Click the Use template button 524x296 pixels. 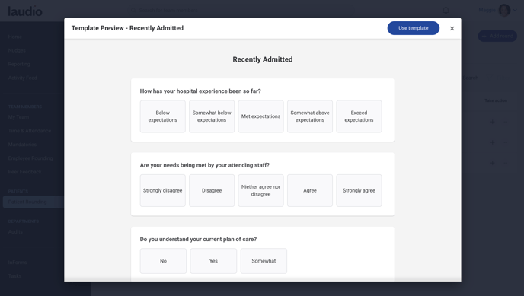tap(413, 28)
